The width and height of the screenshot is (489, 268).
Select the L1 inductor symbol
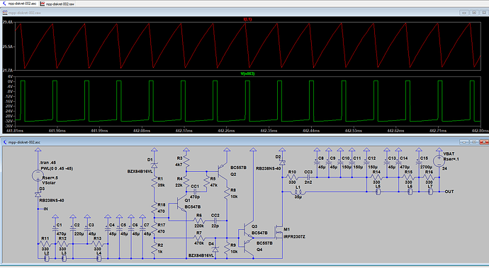[298, 192]
